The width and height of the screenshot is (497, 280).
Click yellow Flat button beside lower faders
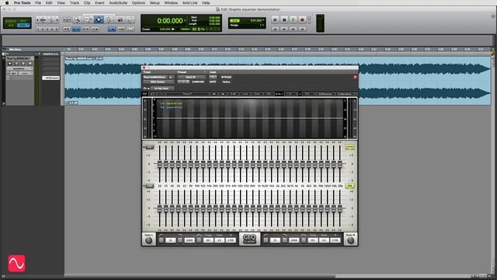click(x=349, y=186)
